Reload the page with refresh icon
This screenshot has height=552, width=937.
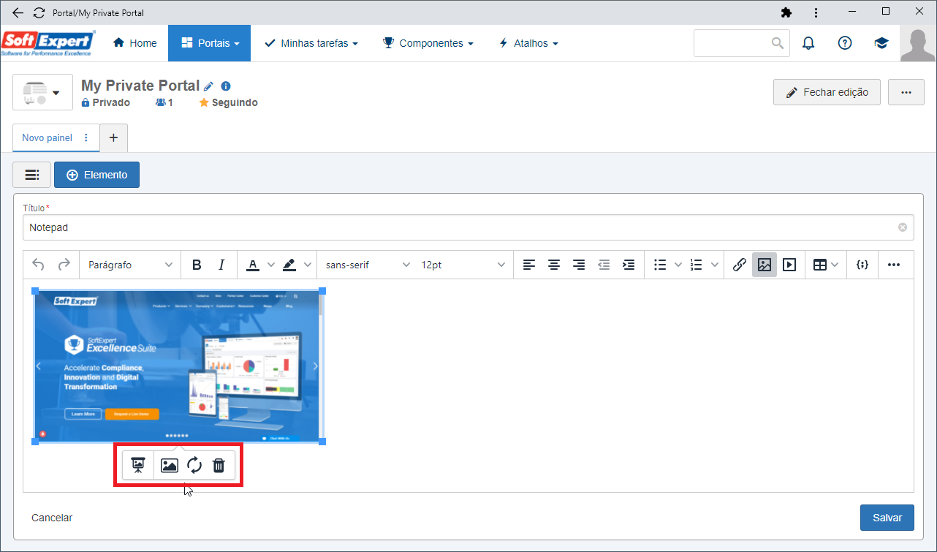click(x=39, y=12)
